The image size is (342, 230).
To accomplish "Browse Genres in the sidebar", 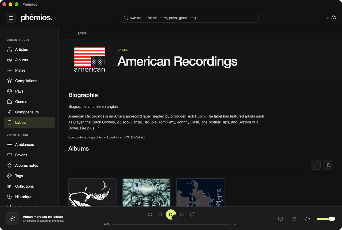I will pyautogui.click(x=29, y=102).
